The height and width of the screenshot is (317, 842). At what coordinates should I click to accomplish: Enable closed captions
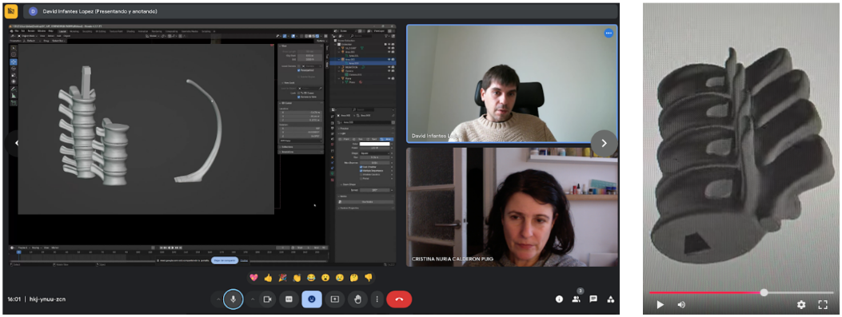pyautogui.click(x=289, y=299)
